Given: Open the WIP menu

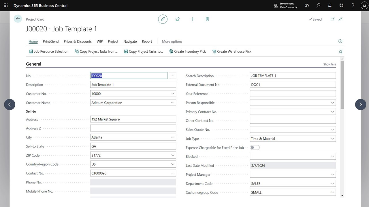Looking at the screenshot, I should 100,41.
